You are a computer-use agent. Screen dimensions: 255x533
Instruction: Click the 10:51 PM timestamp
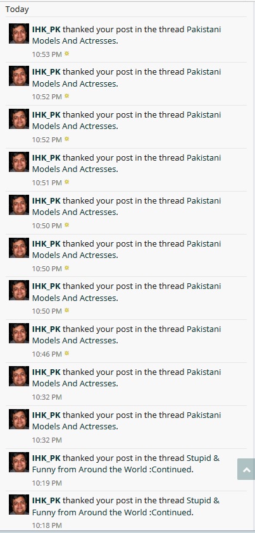click(47, 183)
